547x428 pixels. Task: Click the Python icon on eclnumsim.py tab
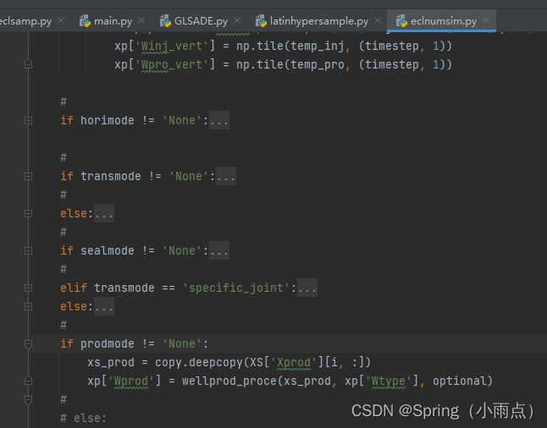[x=401, y=21]
